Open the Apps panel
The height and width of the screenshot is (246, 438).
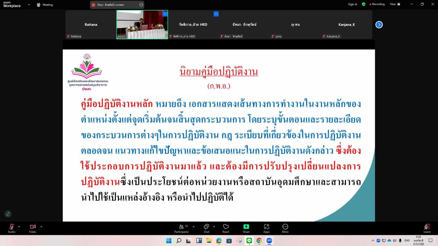266,228
